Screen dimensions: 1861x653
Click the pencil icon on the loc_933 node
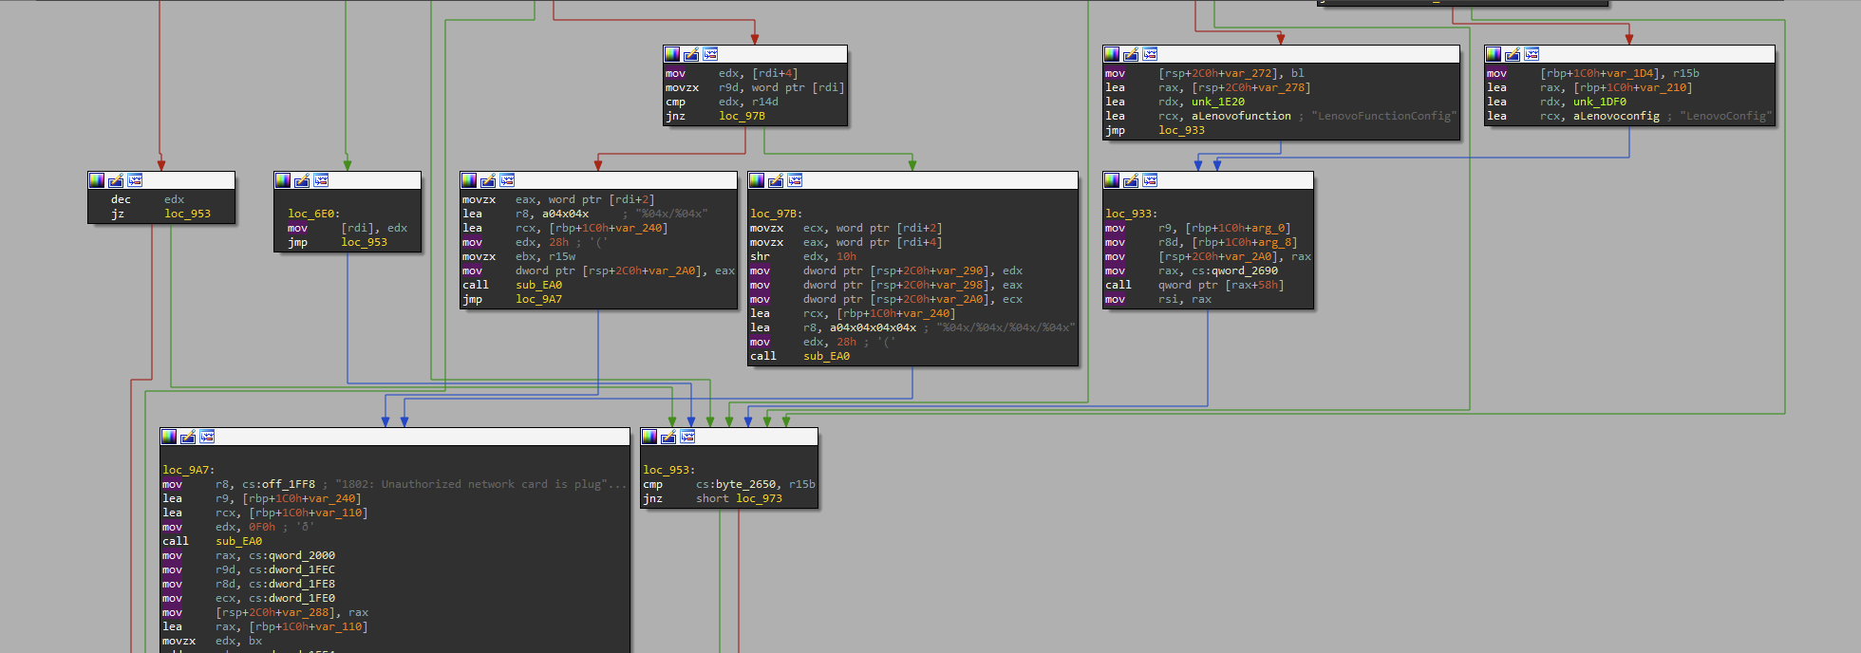click(x=1131, y=180)
